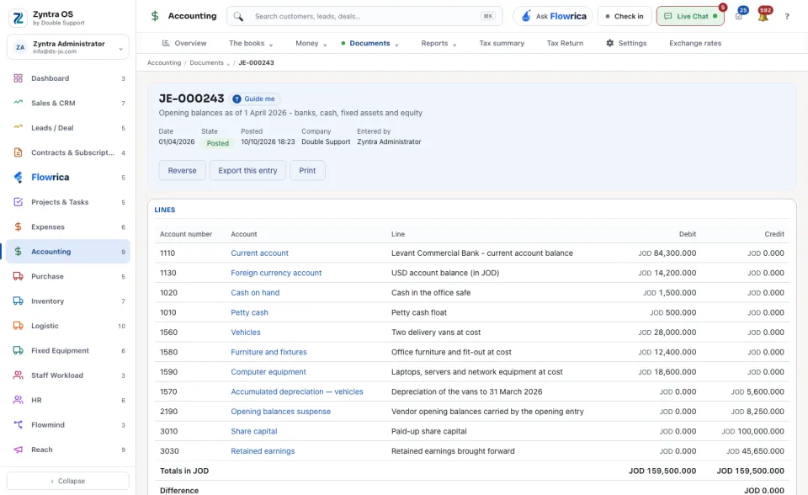Open the Purchase truck icon
808x495 pixels.
click(18, 276)
